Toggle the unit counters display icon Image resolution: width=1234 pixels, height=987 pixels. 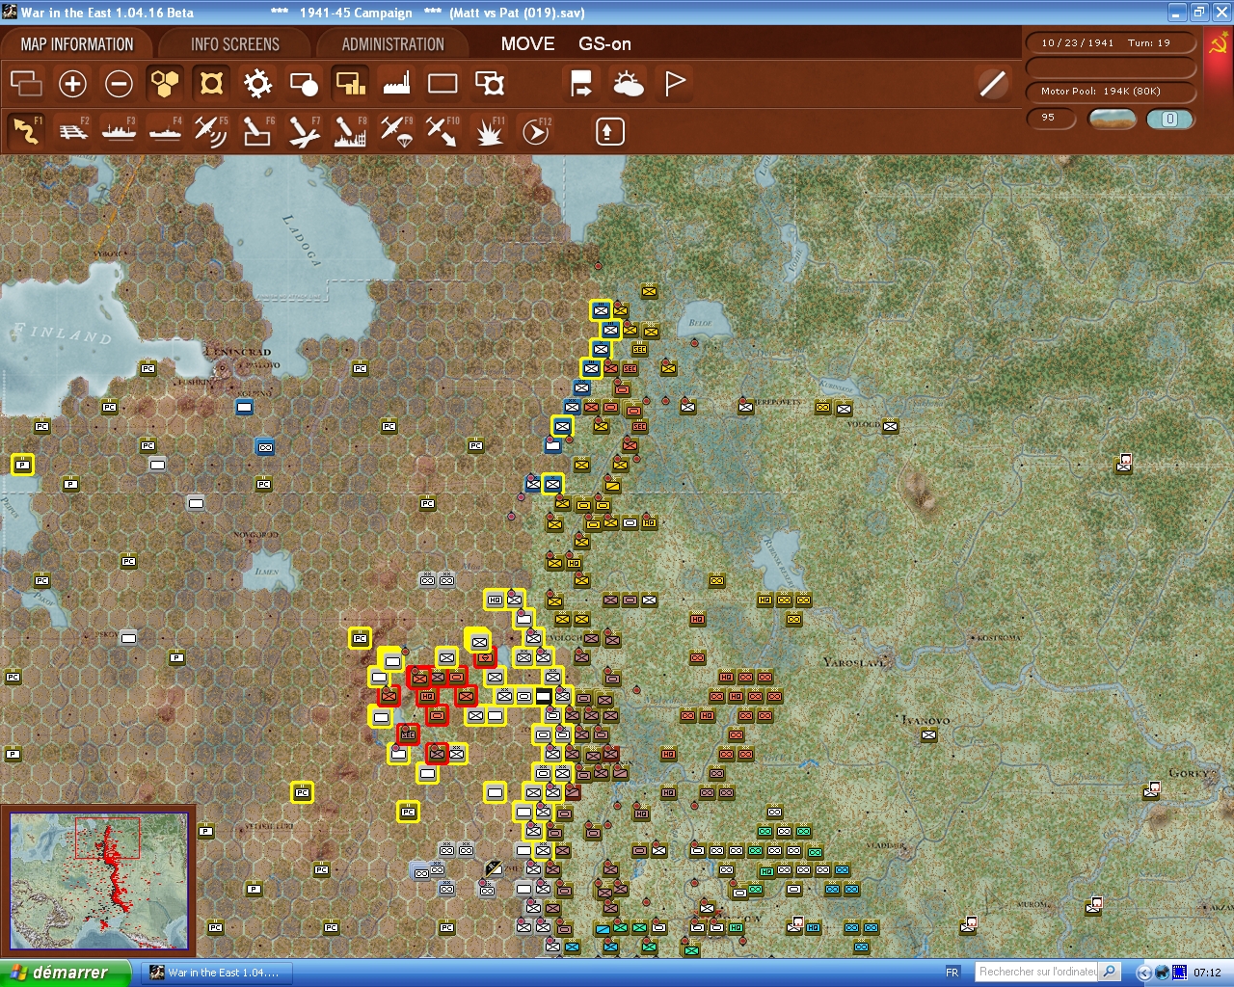[211, 84]
